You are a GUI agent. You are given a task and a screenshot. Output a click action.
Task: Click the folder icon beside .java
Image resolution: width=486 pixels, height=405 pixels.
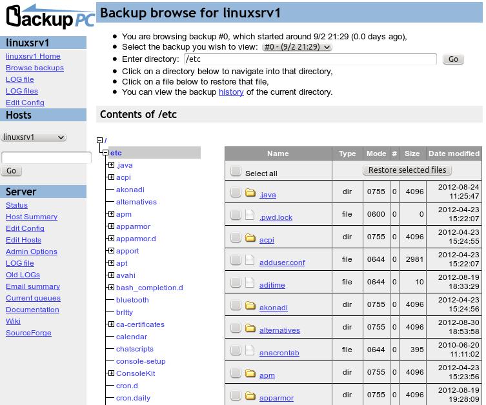pyautogui.click(x=250, y=193)
